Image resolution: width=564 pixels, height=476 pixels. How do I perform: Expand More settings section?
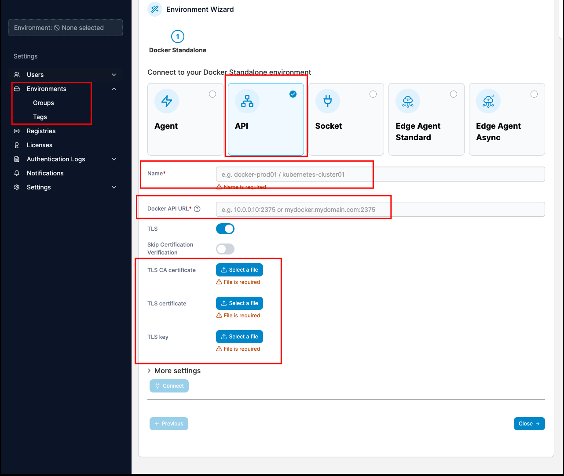174,371
